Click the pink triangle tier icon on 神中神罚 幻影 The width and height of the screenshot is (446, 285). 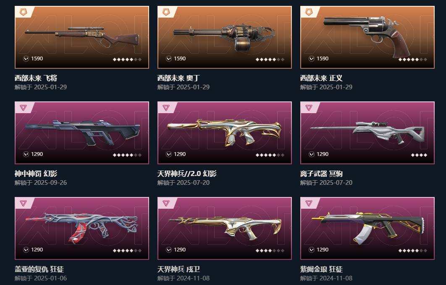(x=23, y=108)
